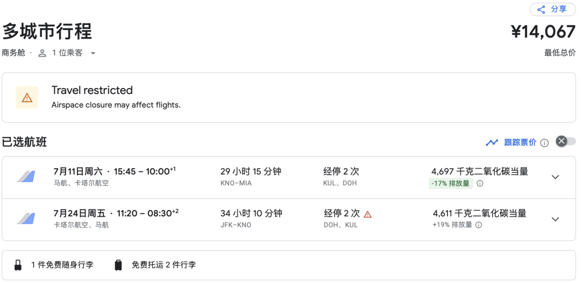Click the checked baggage suitcase icon
The height and width of the screenshot is (283, 581).
coord(118,265)
